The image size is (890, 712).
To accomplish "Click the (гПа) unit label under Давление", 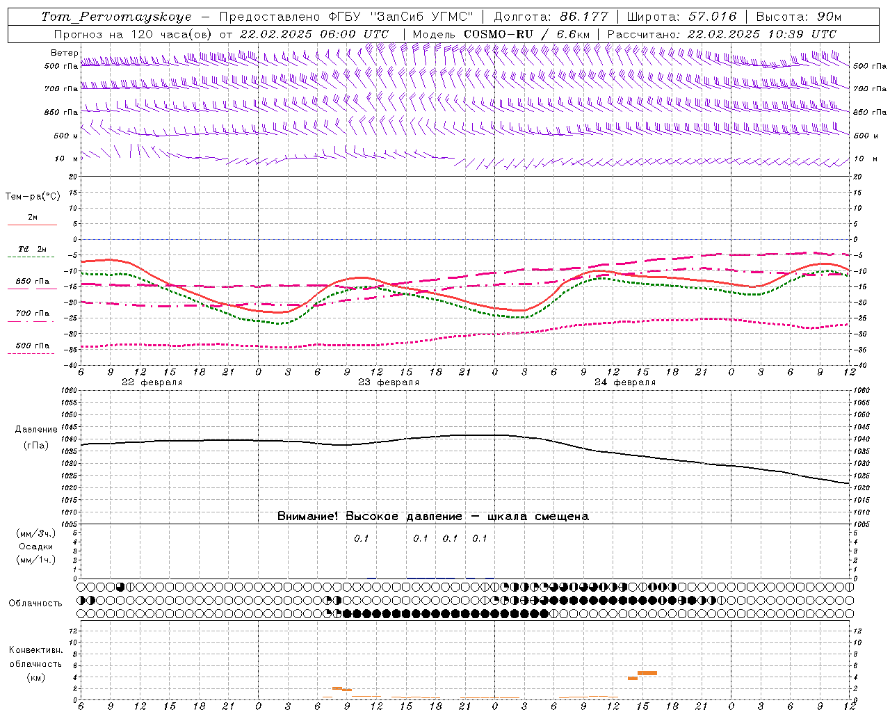I will pyautogui.click(x=36, y=445).
